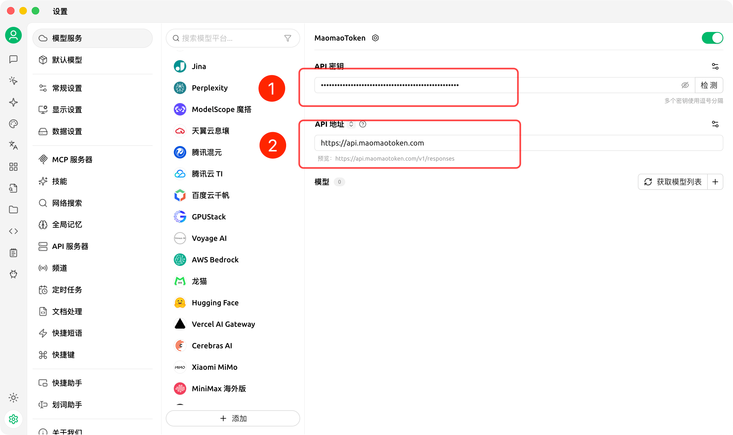The width and height of the screenshot is (733, 435).
Task: Click the help question mark beside API 地址
Action: [x=362, y=124]
